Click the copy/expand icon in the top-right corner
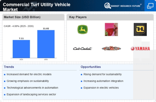Viewport: 156px width, 102px height. [150, 6]
